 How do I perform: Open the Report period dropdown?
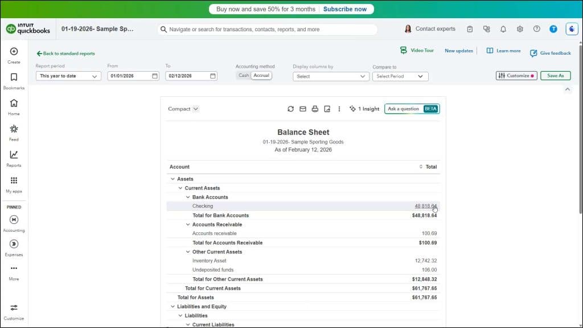point(68,75)
